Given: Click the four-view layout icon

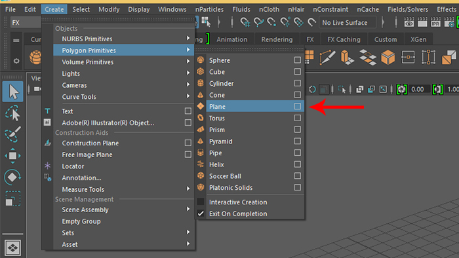Looking at the screenshot, I should [12, 248].
